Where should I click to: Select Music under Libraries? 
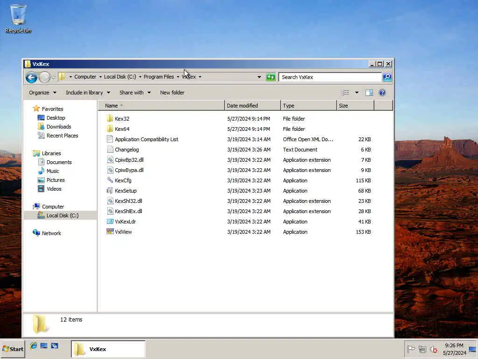point(49,171)
